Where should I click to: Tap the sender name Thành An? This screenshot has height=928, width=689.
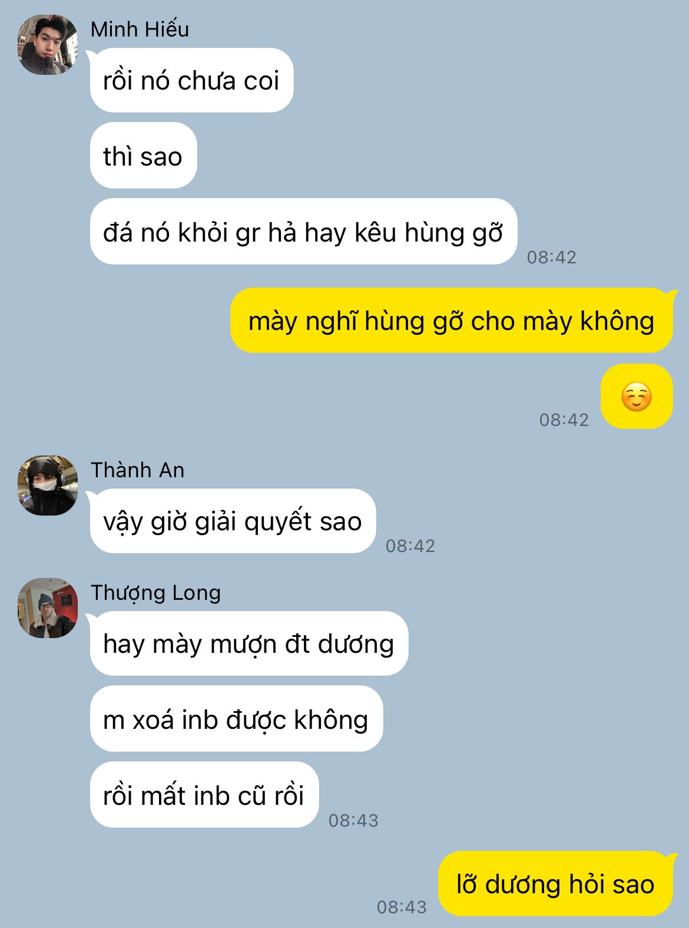click(x=138, y=470)
